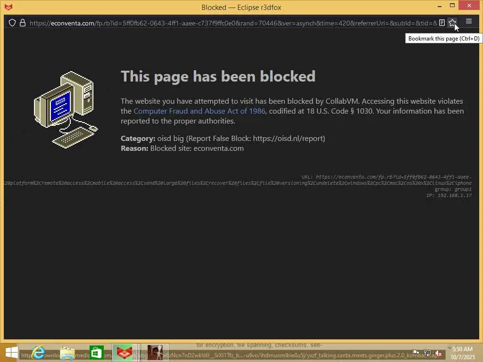Image resolution: width=483 pixels, height=362 pixels.
Task: Bookmark this page with the star icon
Action: 452,23
